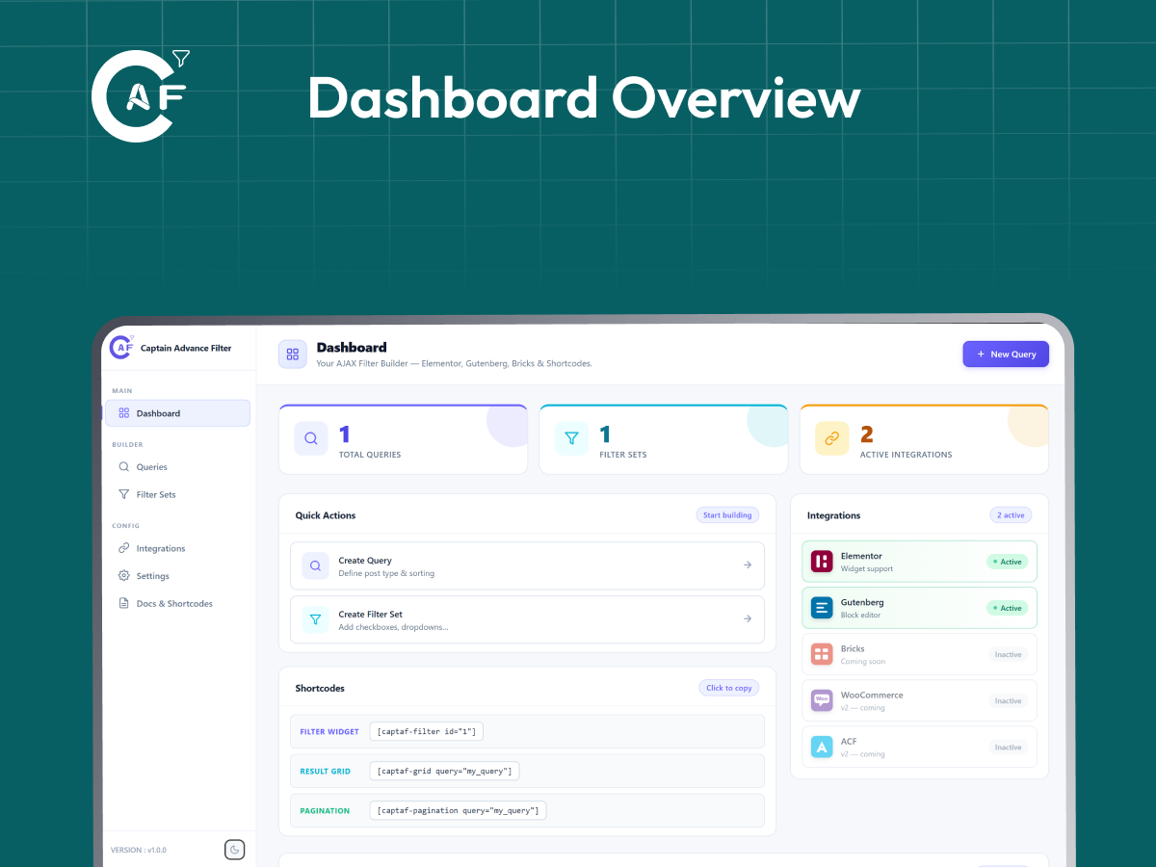This screenshot has height=867, width=1156.
Task: Toggle dark mode with the moon button
Action: [235, 850]
